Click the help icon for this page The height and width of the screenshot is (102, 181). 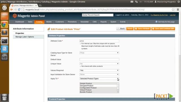click(156, 22)
